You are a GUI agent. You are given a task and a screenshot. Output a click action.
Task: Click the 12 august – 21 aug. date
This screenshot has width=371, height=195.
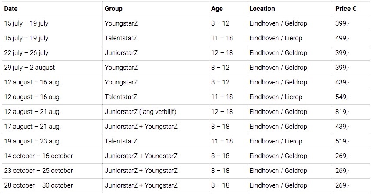32,112
